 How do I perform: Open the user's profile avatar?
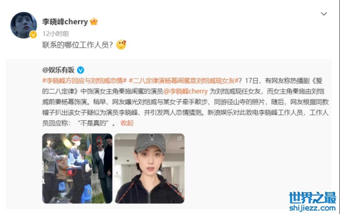(x=24, y=25)
